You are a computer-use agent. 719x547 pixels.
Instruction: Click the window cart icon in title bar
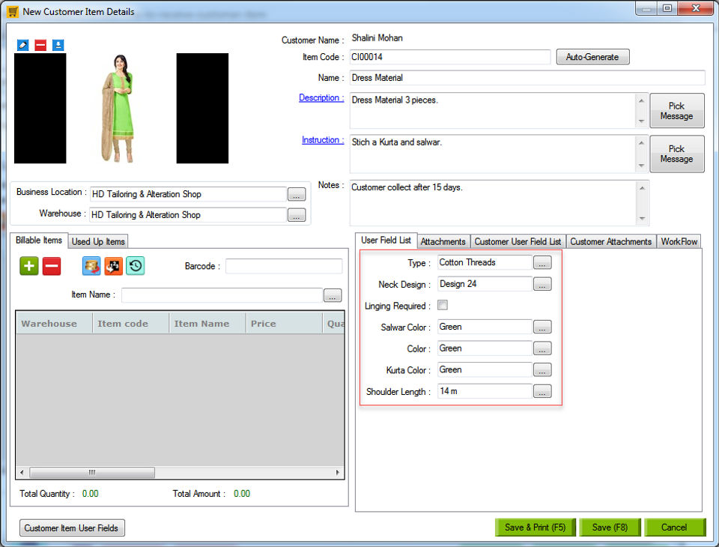13,11
